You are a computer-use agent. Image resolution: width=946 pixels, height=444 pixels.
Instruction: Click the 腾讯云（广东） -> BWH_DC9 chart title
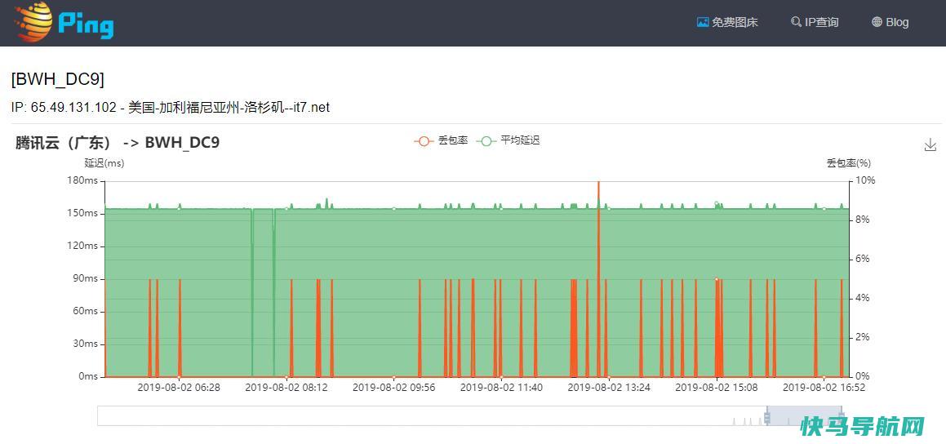click(118, 143)
